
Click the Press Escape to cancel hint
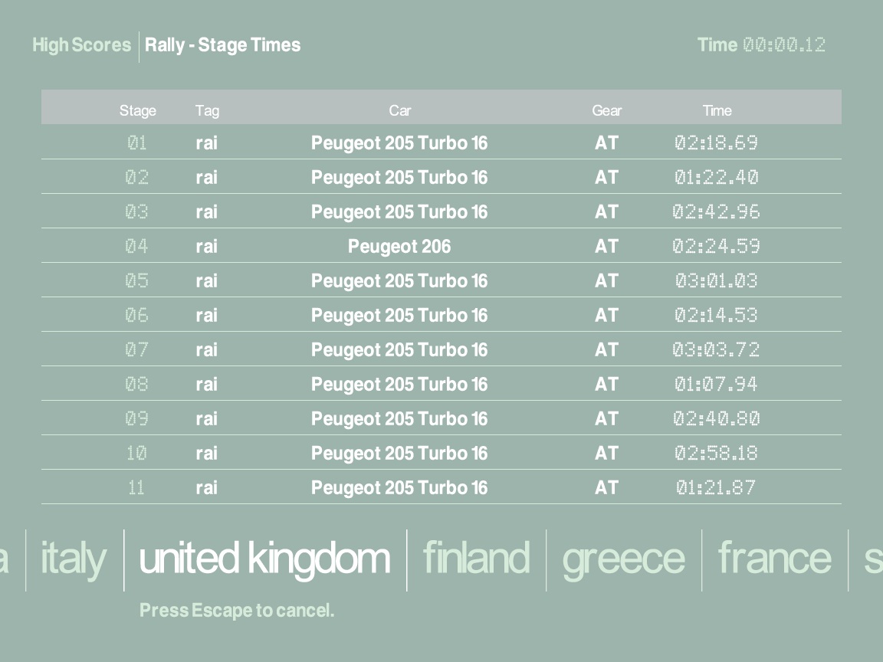point(237,611)
